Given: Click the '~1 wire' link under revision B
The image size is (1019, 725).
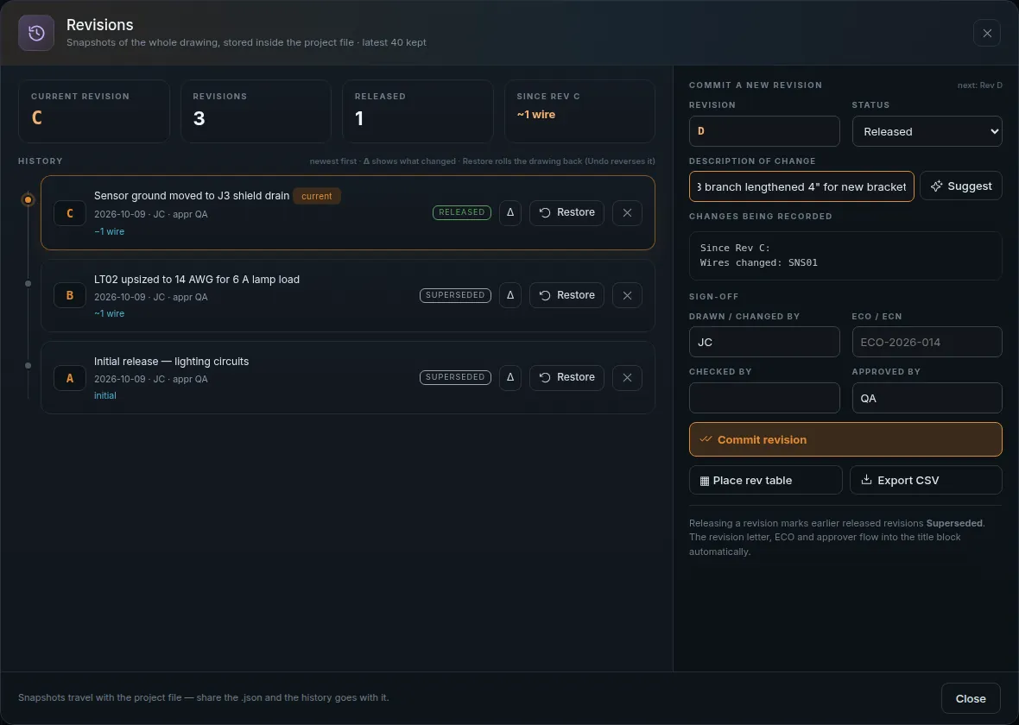Looking at the screenshot, I should [x=109, y=313].
